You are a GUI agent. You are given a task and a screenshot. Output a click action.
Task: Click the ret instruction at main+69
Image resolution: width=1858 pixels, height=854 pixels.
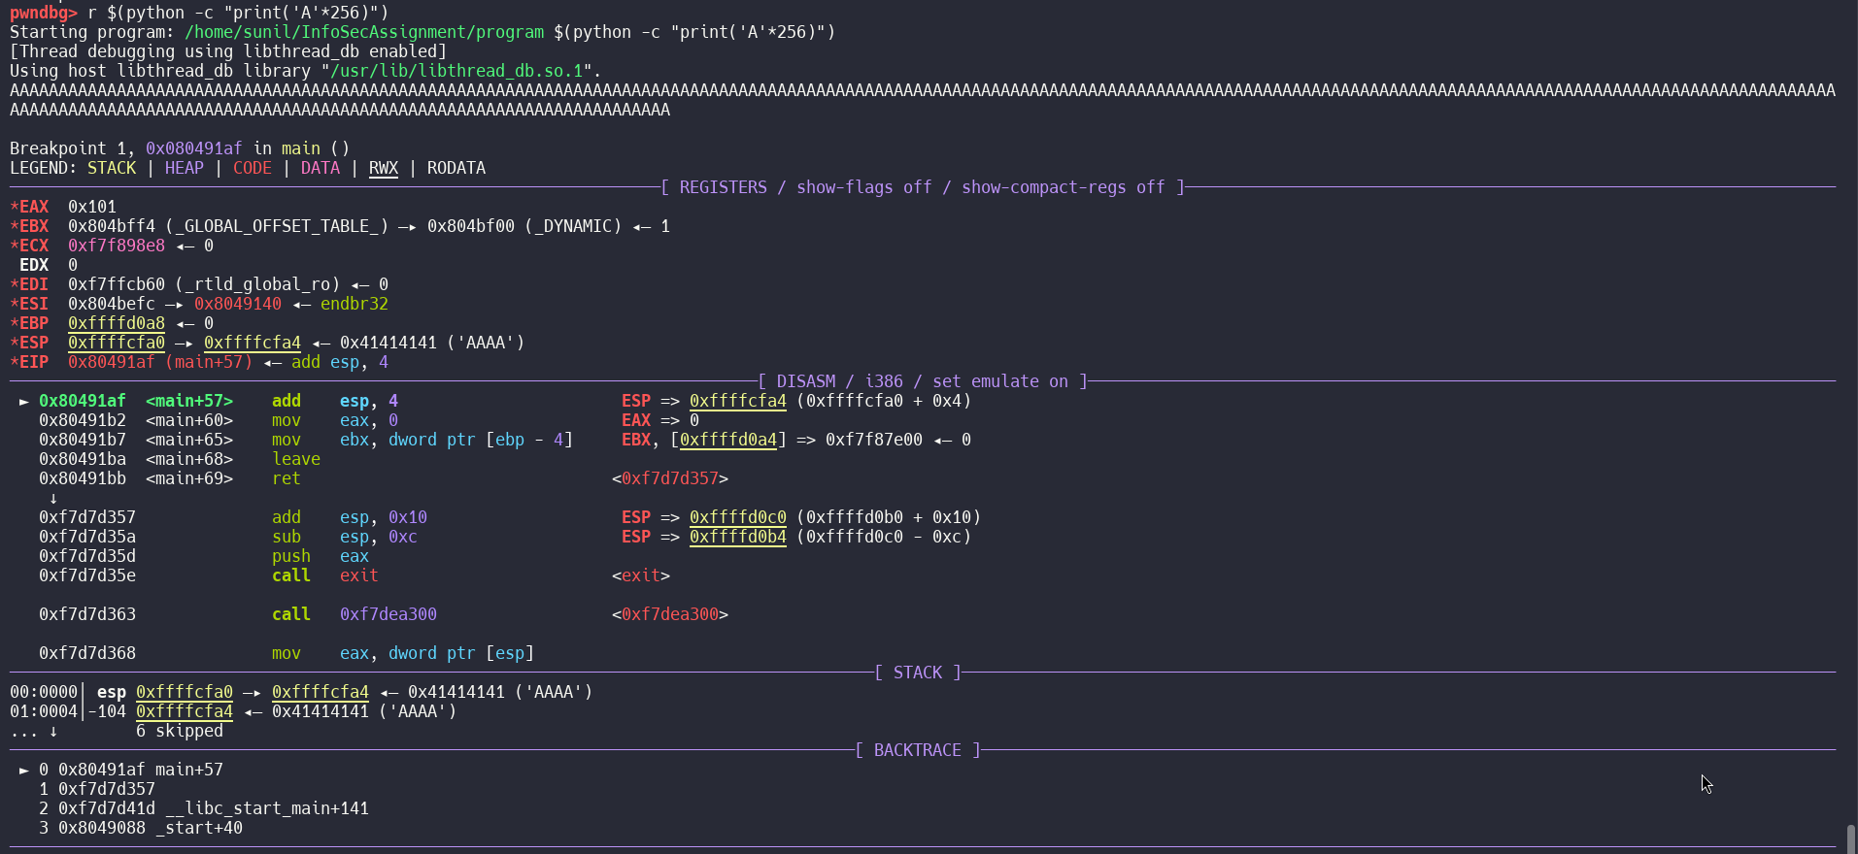click(x=287, y=478)
